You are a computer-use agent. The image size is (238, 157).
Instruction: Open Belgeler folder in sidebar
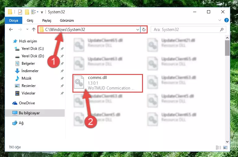coord(28,63)
